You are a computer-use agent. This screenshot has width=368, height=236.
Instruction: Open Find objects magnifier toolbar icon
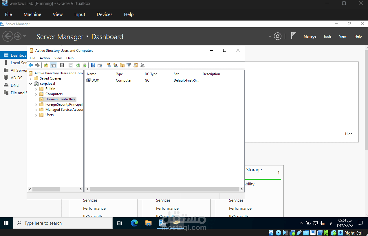click(136, 65)
